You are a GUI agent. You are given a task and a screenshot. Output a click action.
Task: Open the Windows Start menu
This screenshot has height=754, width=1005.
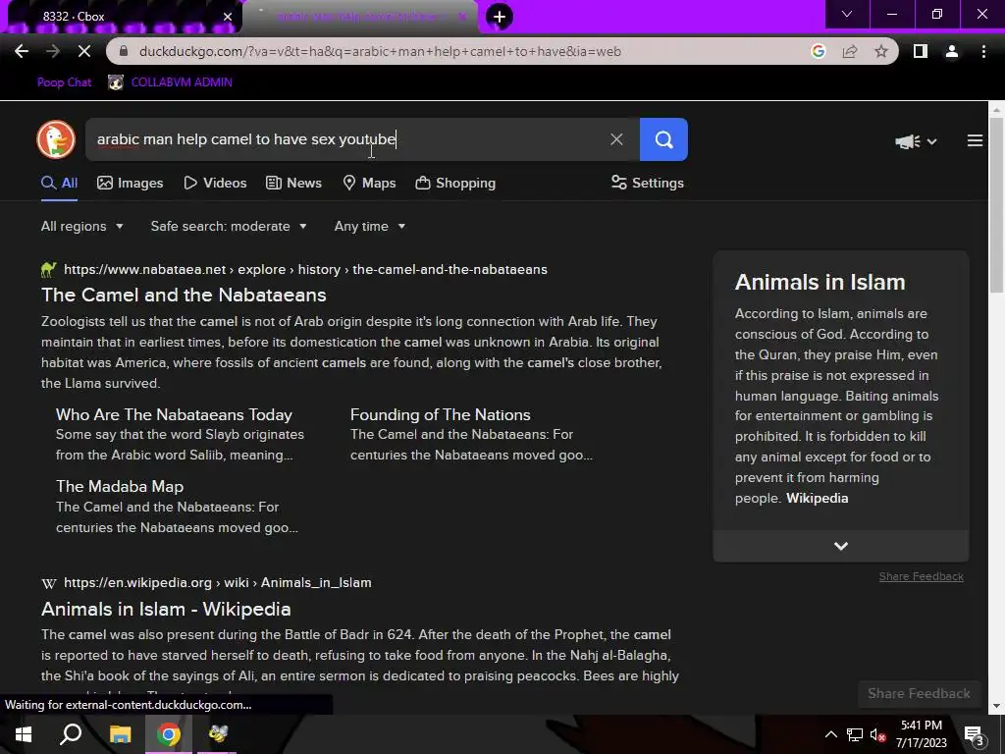pos(24,734)
